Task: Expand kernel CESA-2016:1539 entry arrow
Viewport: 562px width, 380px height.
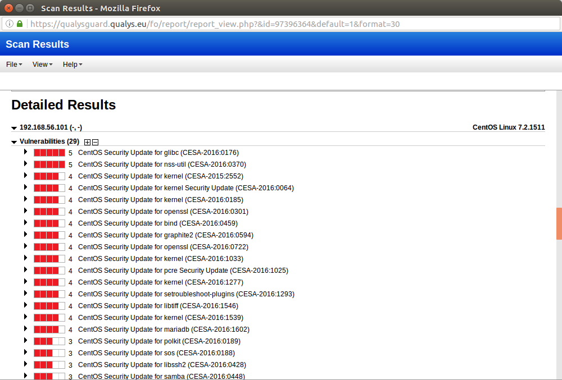Action: pyautogui.click(x=25, y=317)
